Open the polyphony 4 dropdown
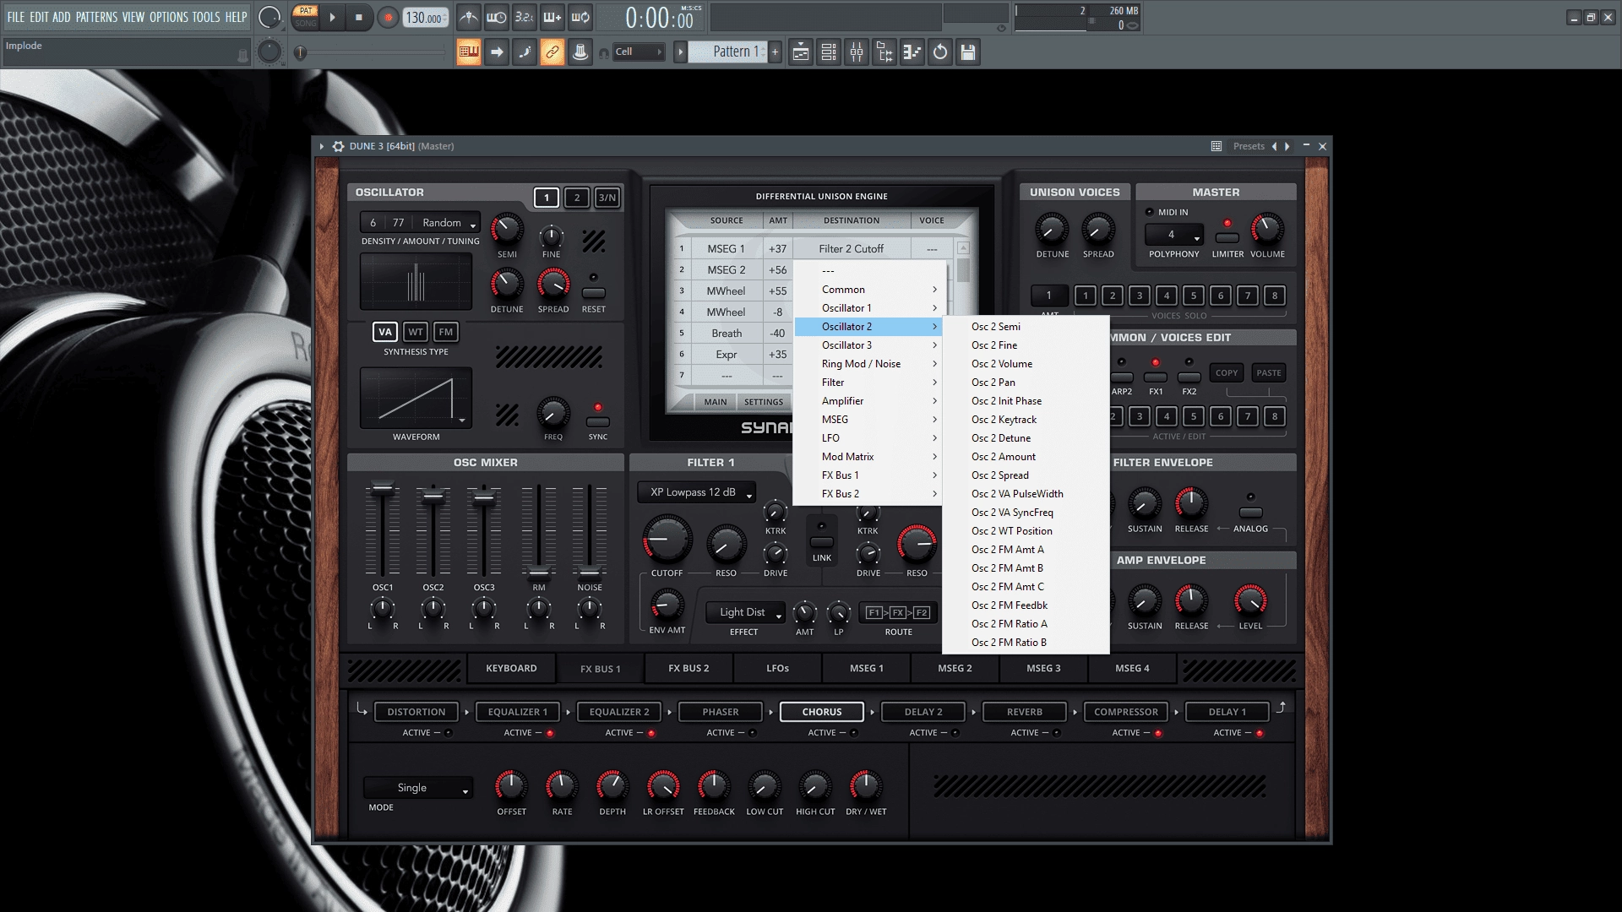 1173,235
